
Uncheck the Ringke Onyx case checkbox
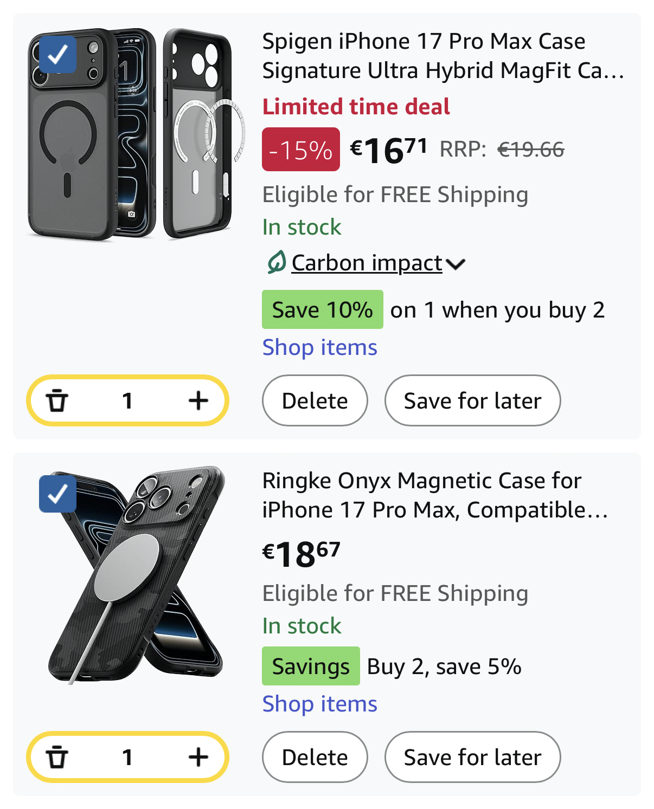point(57,494)
